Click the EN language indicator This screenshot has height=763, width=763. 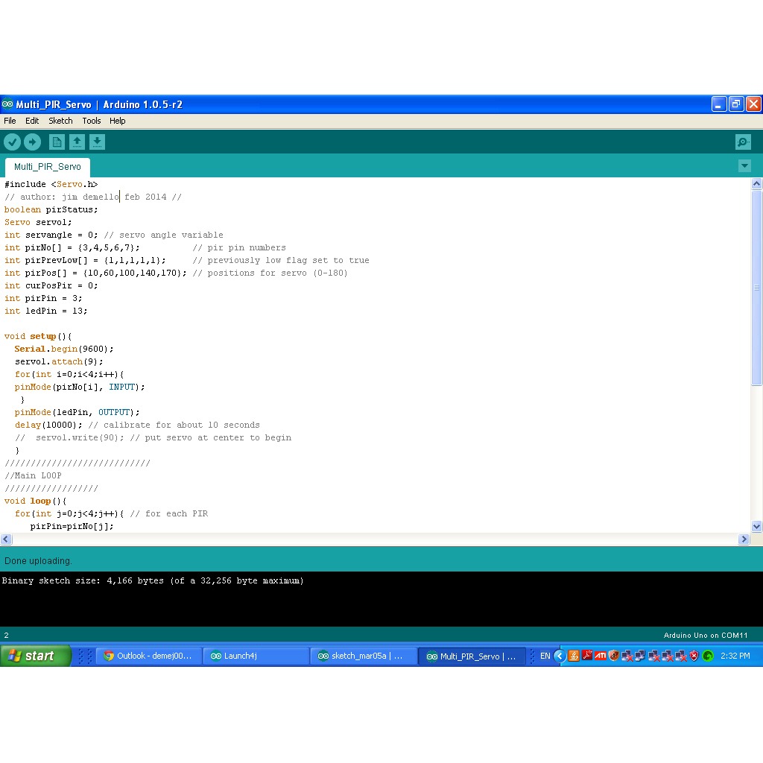[545, 656]
